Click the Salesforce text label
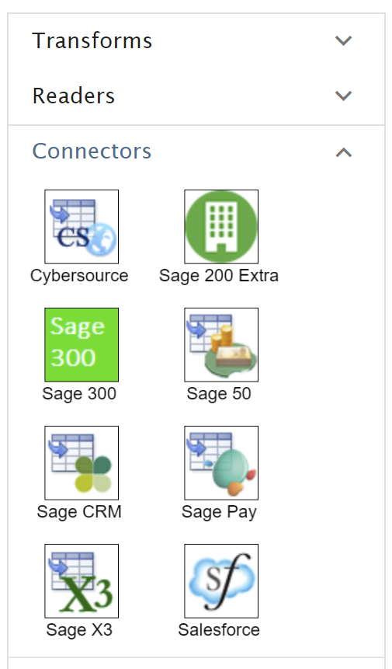This screenshot has width=392, height=669. [219, 629]
